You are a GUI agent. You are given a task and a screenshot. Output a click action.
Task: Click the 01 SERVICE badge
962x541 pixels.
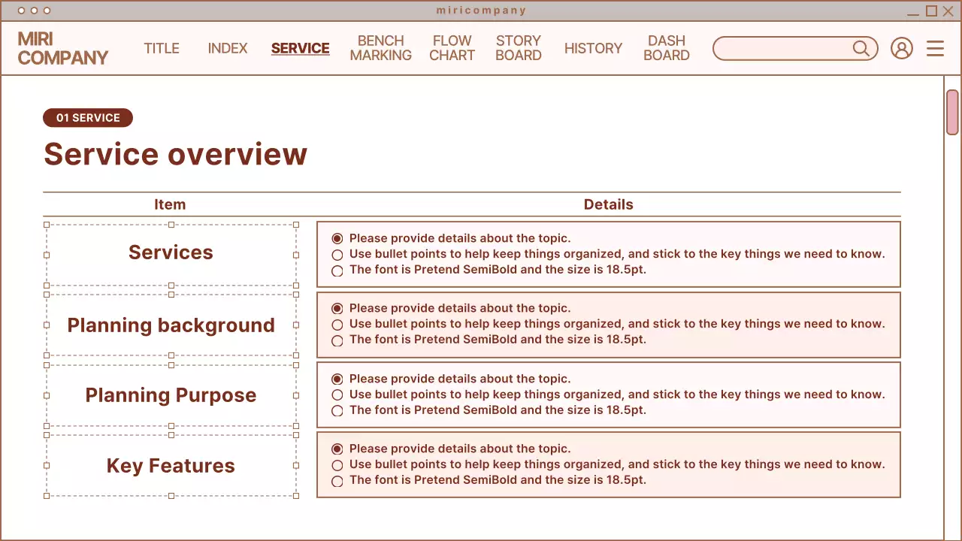88,118
